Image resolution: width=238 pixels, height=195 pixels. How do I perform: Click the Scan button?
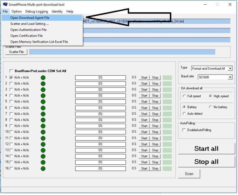(x=189, y=174)
